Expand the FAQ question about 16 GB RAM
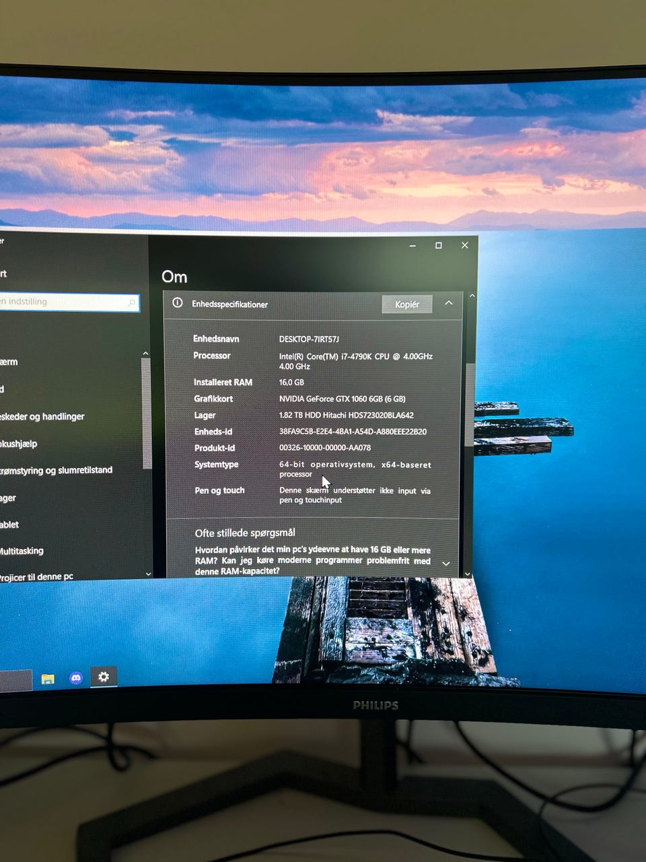This screenshot has width=646, height=862. pos(445,563)
